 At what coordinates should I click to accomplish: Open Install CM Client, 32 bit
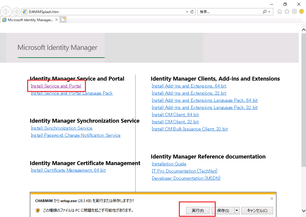click(175, 122)
